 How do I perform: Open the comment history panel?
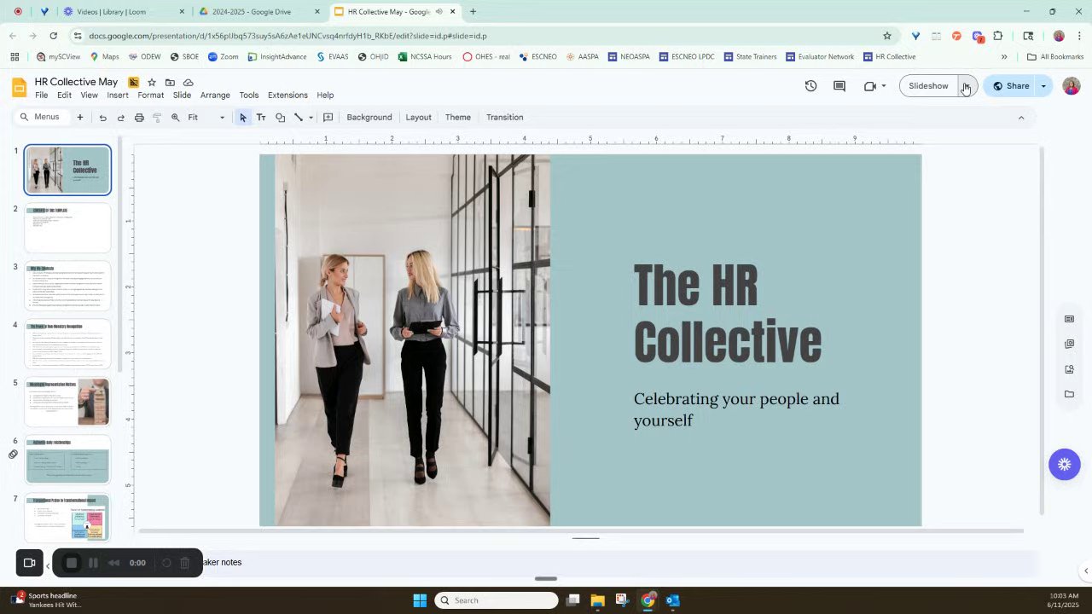pos(839,86)
